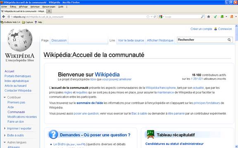Click the Wikipedia globe logo
This screenshot has height=148, width=238.
[20, 40]
